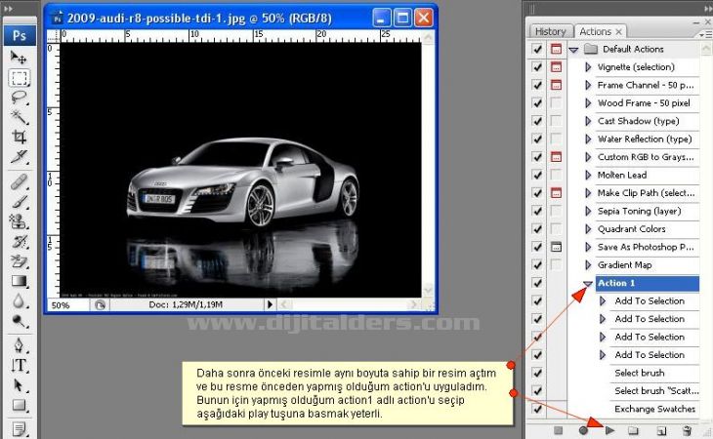This screenshot has width=713, height=439.
Task: Toggle dialog control for Save As Photoshop PDF
Action: pos(556,247)
